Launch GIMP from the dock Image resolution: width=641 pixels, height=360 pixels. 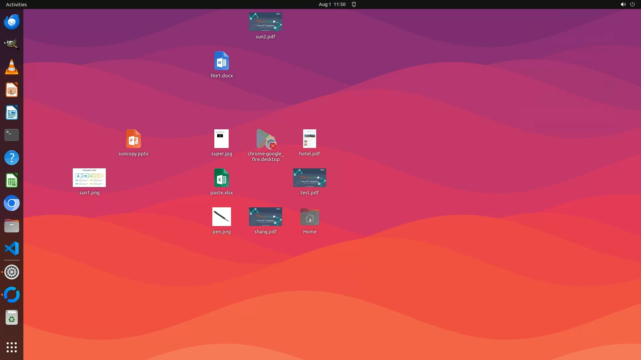point(12,44)
